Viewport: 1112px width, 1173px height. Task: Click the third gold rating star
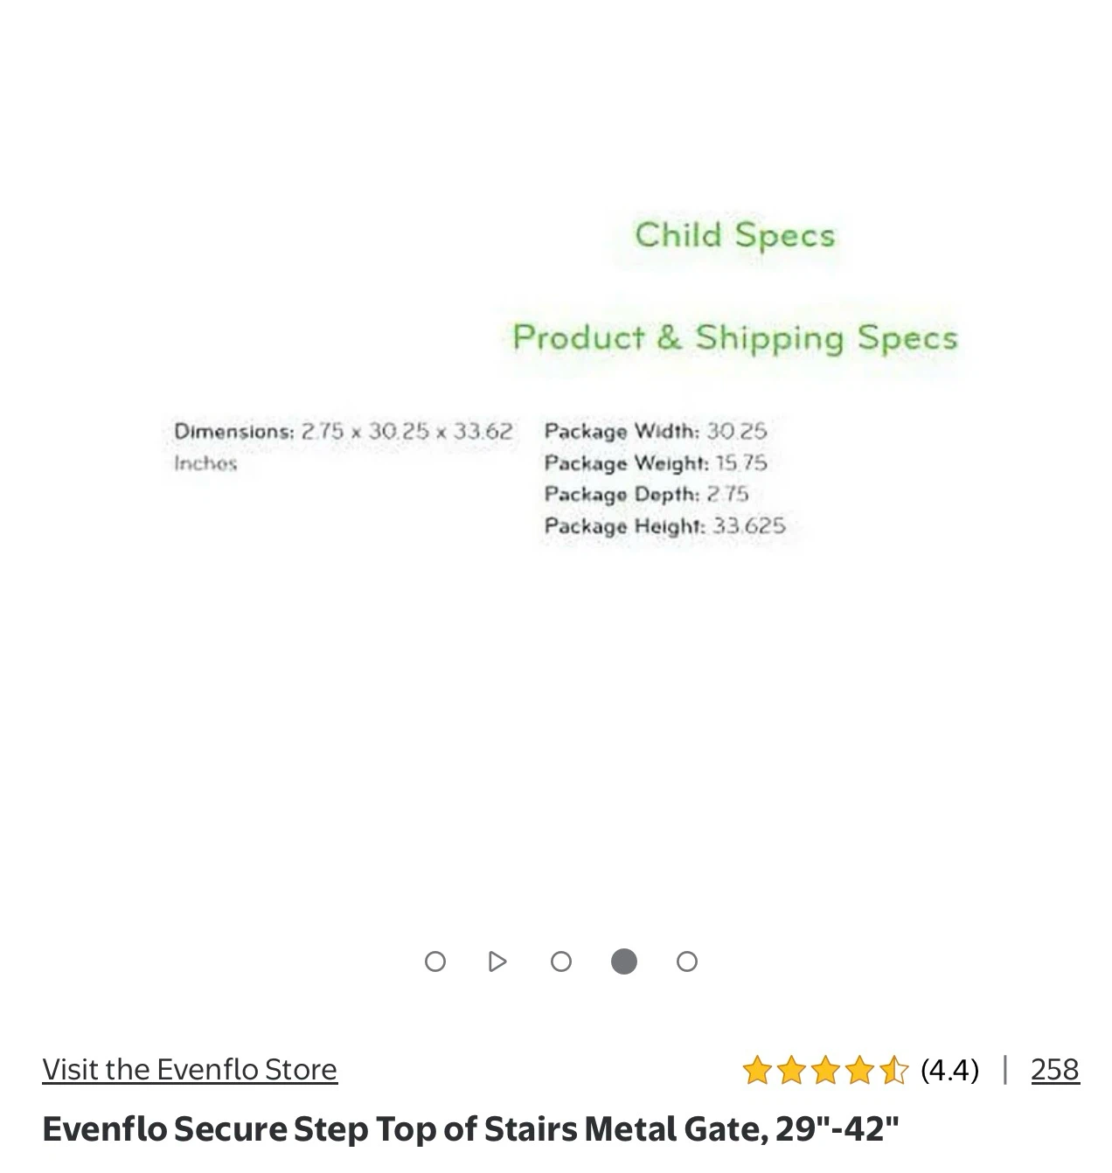click(825, 1070)
